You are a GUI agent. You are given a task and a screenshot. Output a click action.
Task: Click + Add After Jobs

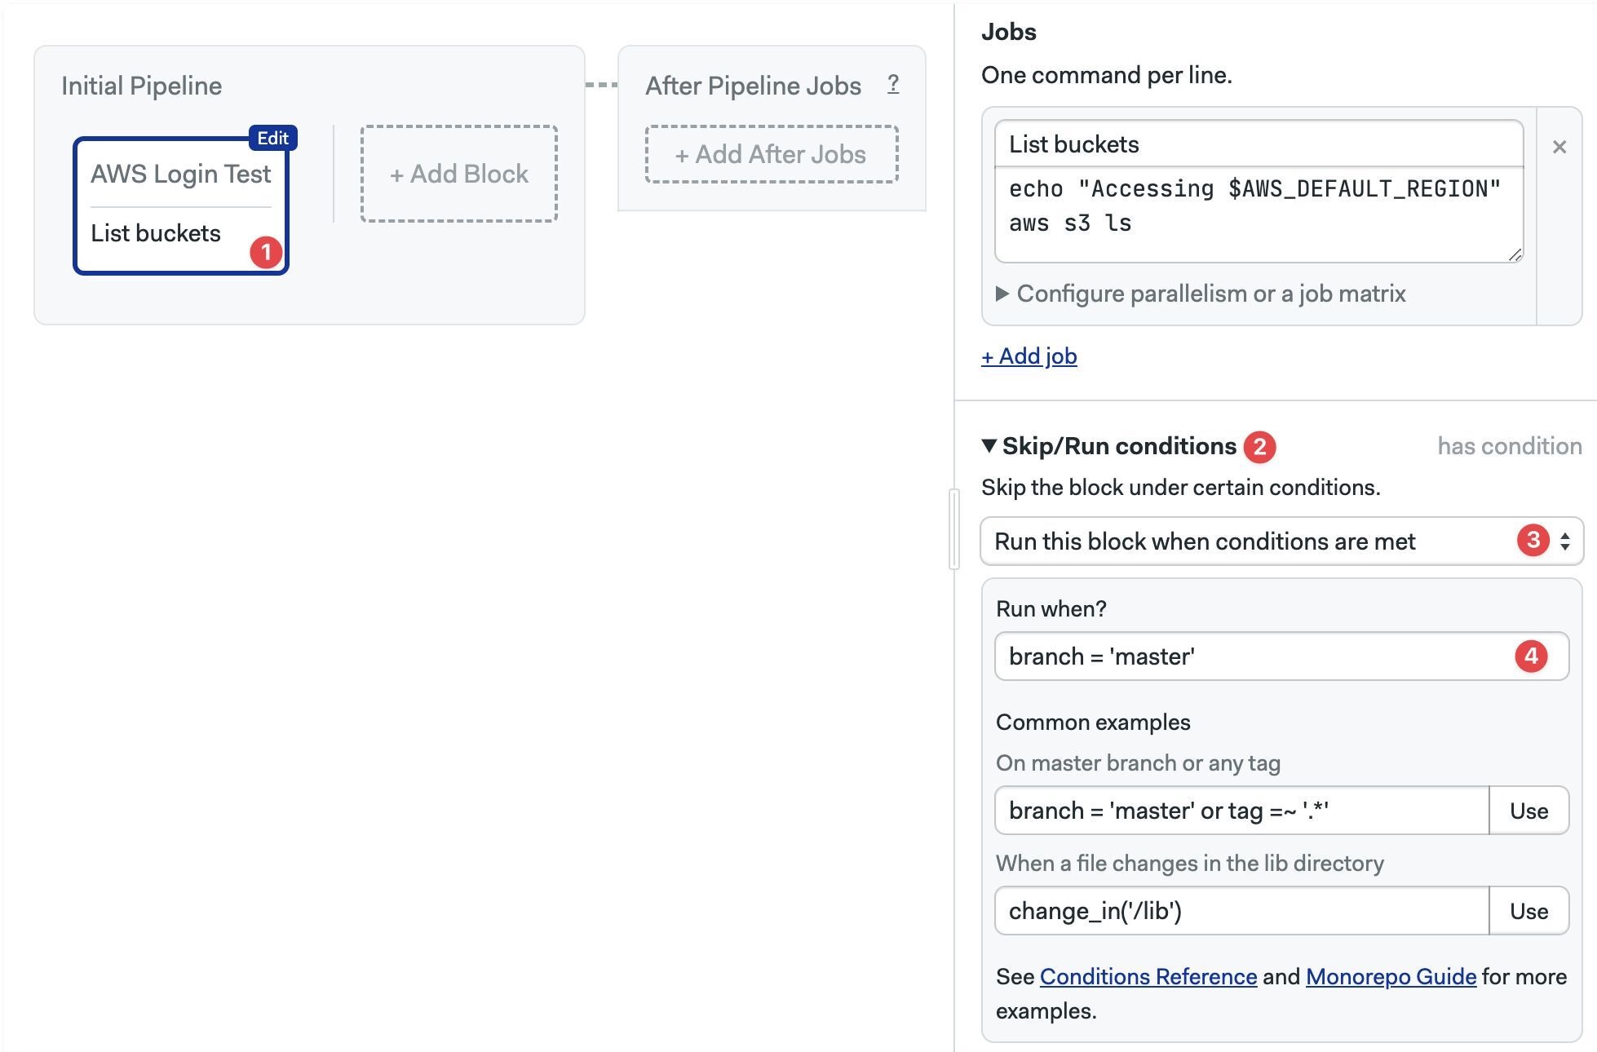[x=772, y=154]
